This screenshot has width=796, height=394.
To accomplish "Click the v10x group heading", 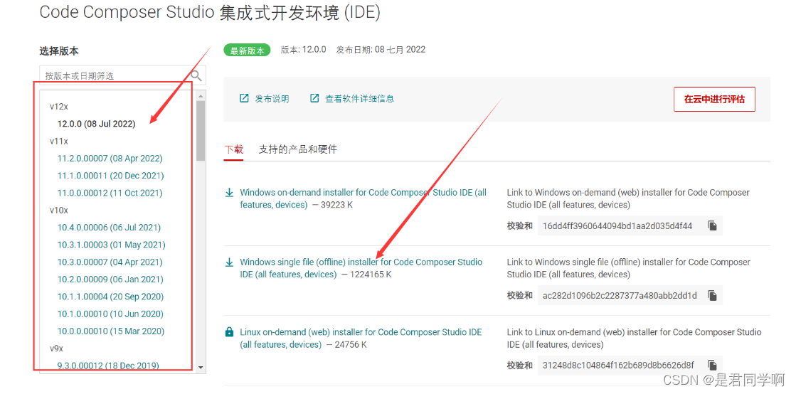I will pyautogui.click(x=59, y=211).
